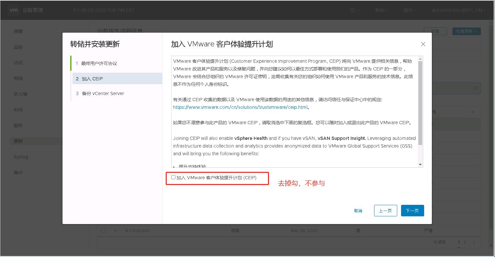Viewport: 495px width, 257px height.
Task: Select the 6.7.0.42300 update radio button
Action: (103, 230)
